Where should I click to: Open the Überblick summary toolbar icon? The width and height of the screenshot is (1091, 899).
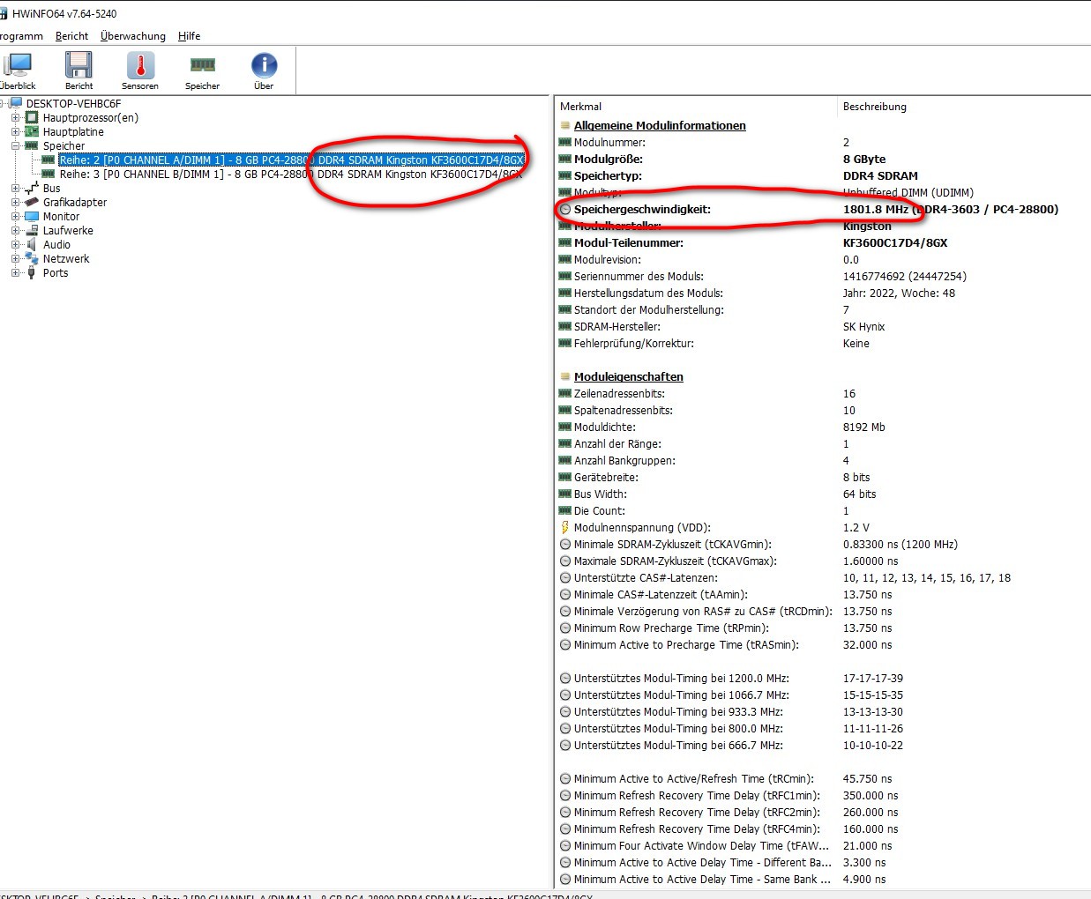click(x=17, y=65)
